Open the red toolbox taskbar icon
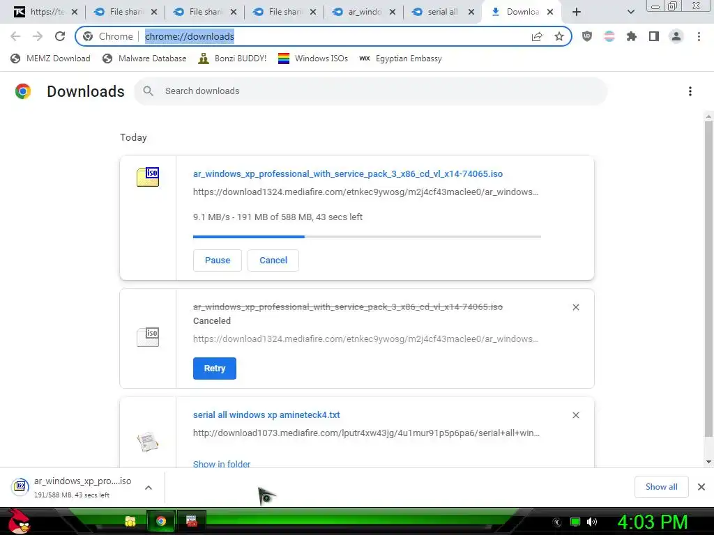The width and height of the screenshot is (714, 535). pos(192,521)
